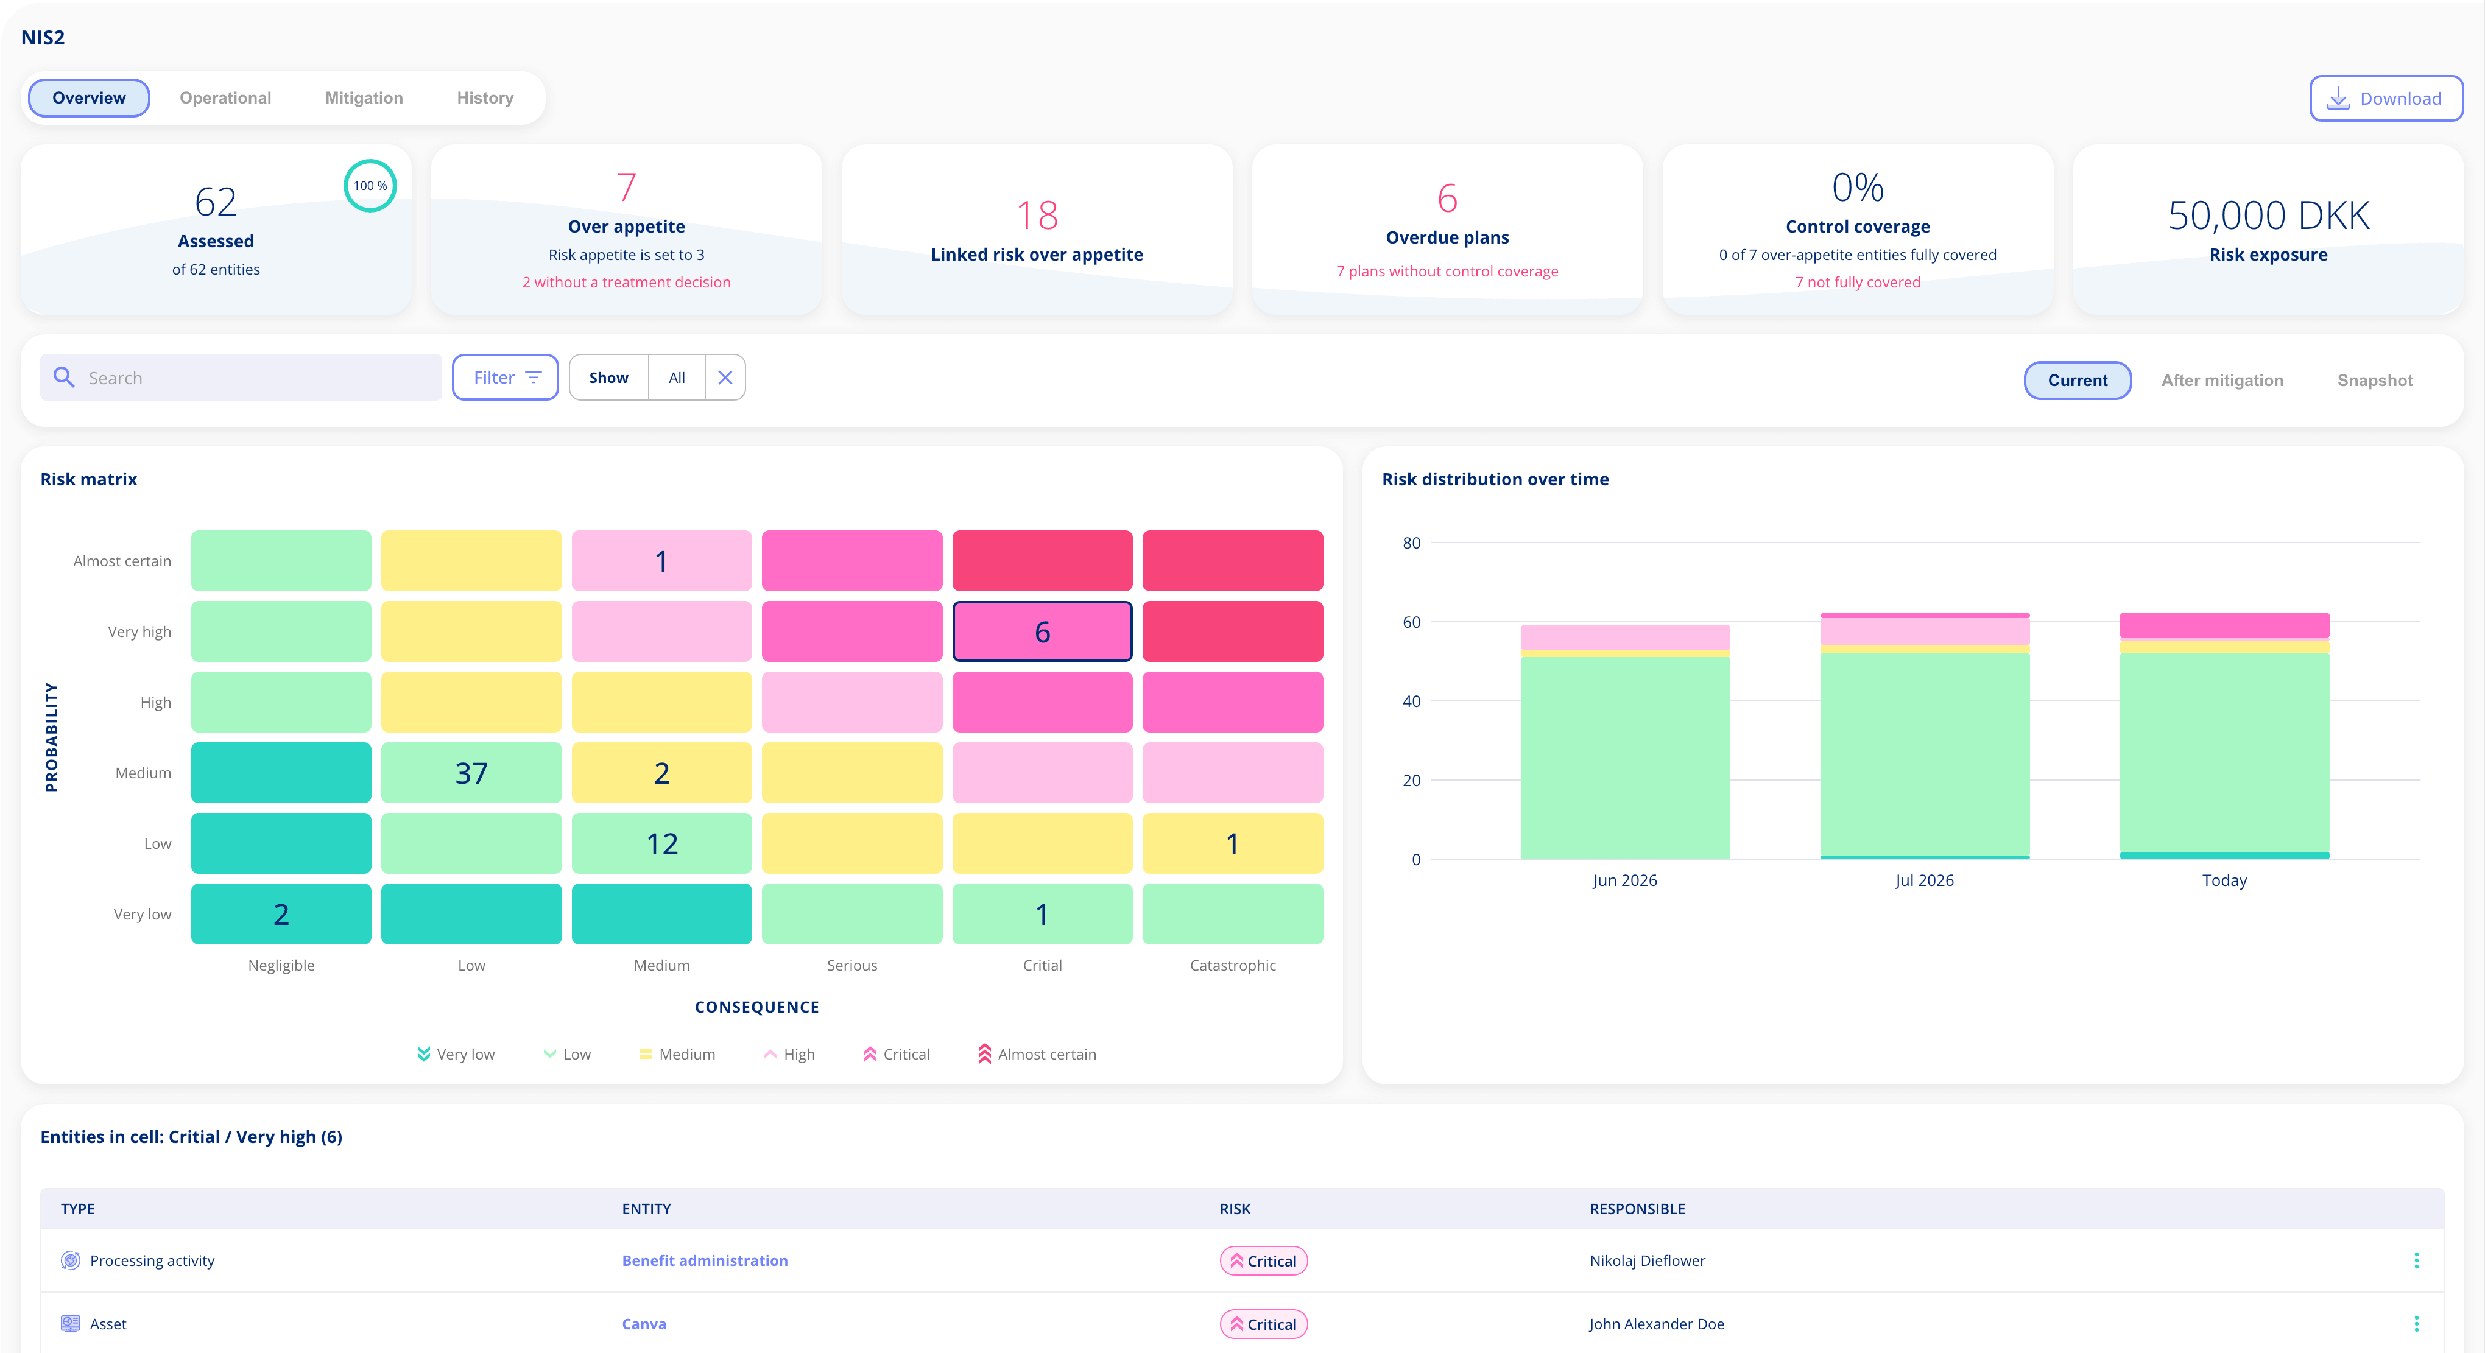Select the Current view toggle

click(x=2077, y=380)
